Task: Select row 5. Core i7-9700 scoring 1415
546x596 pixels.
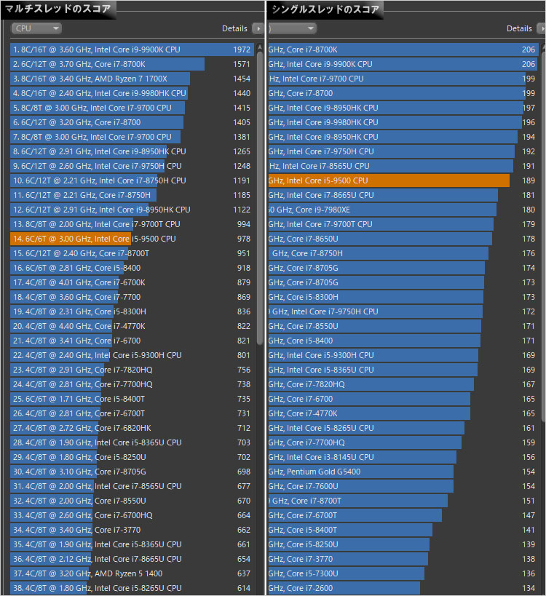Action: click(x=132, y=108)
